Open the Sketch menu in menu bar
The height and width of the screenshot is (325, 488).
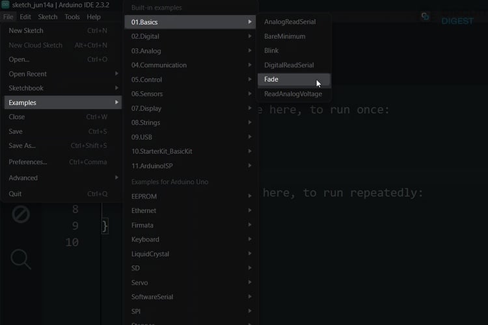[47, 17]
